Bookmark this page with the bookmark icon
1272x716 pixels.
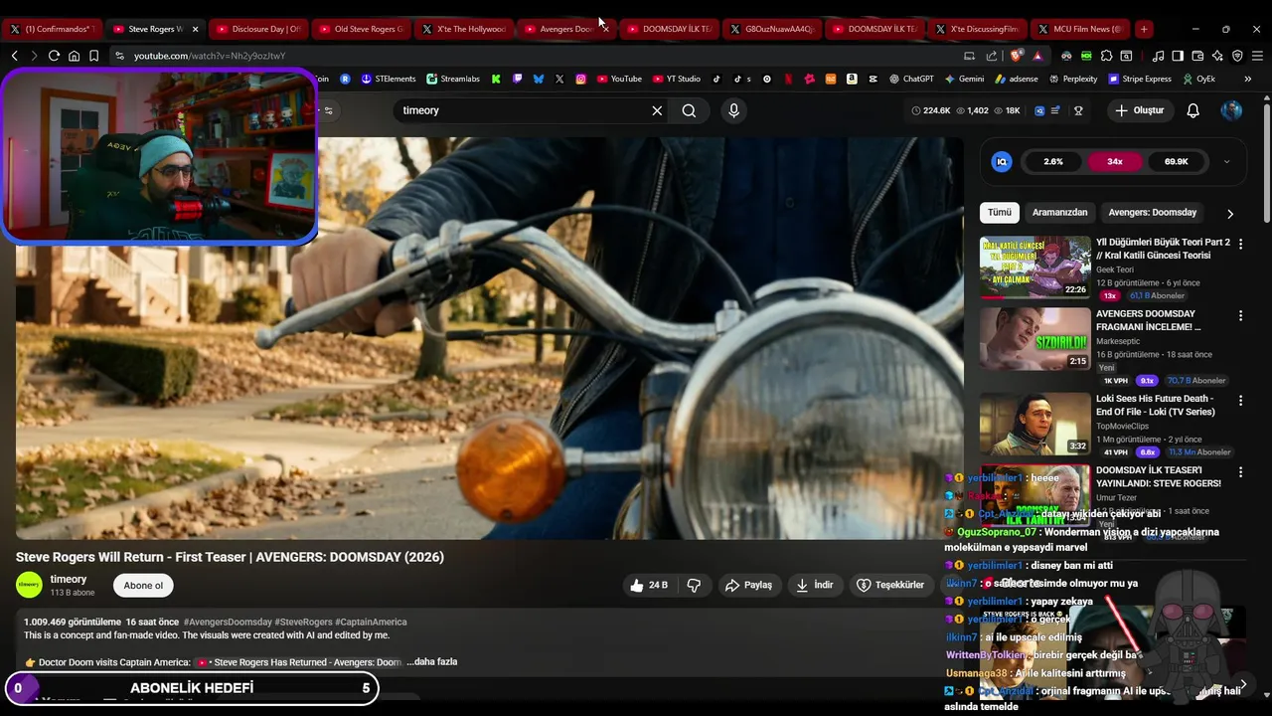point(93,56)
